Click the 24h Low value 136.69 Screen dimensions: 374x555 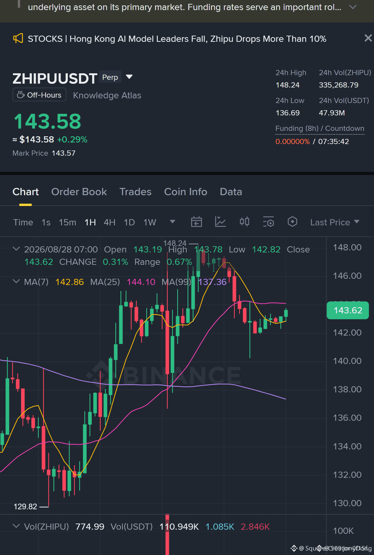(x=288, y=113)
